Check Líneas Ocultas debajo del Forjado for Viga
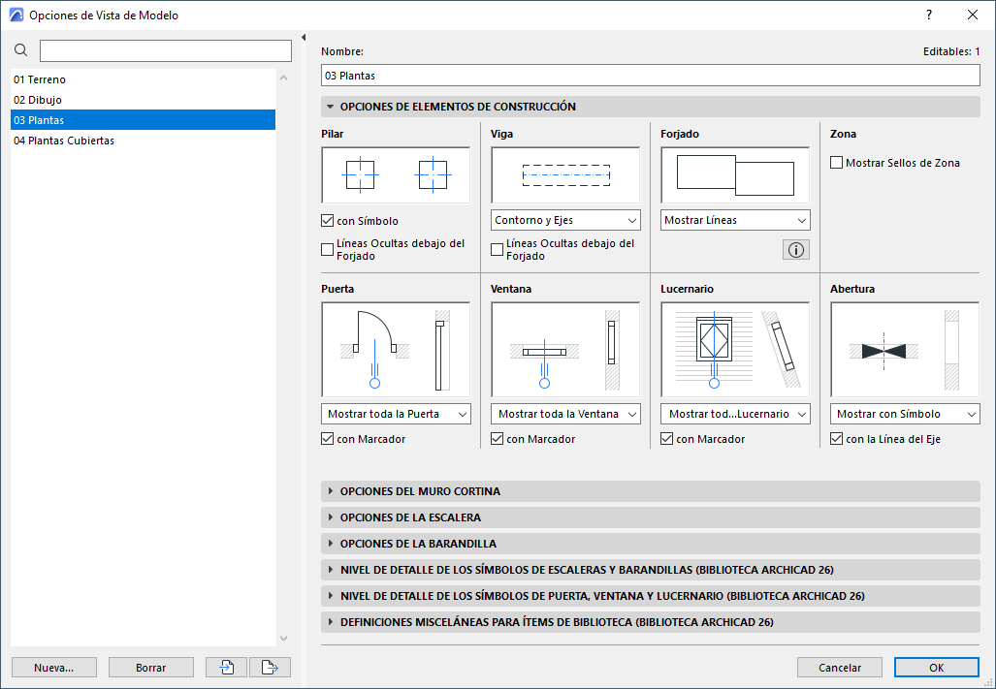 point(497,249)
